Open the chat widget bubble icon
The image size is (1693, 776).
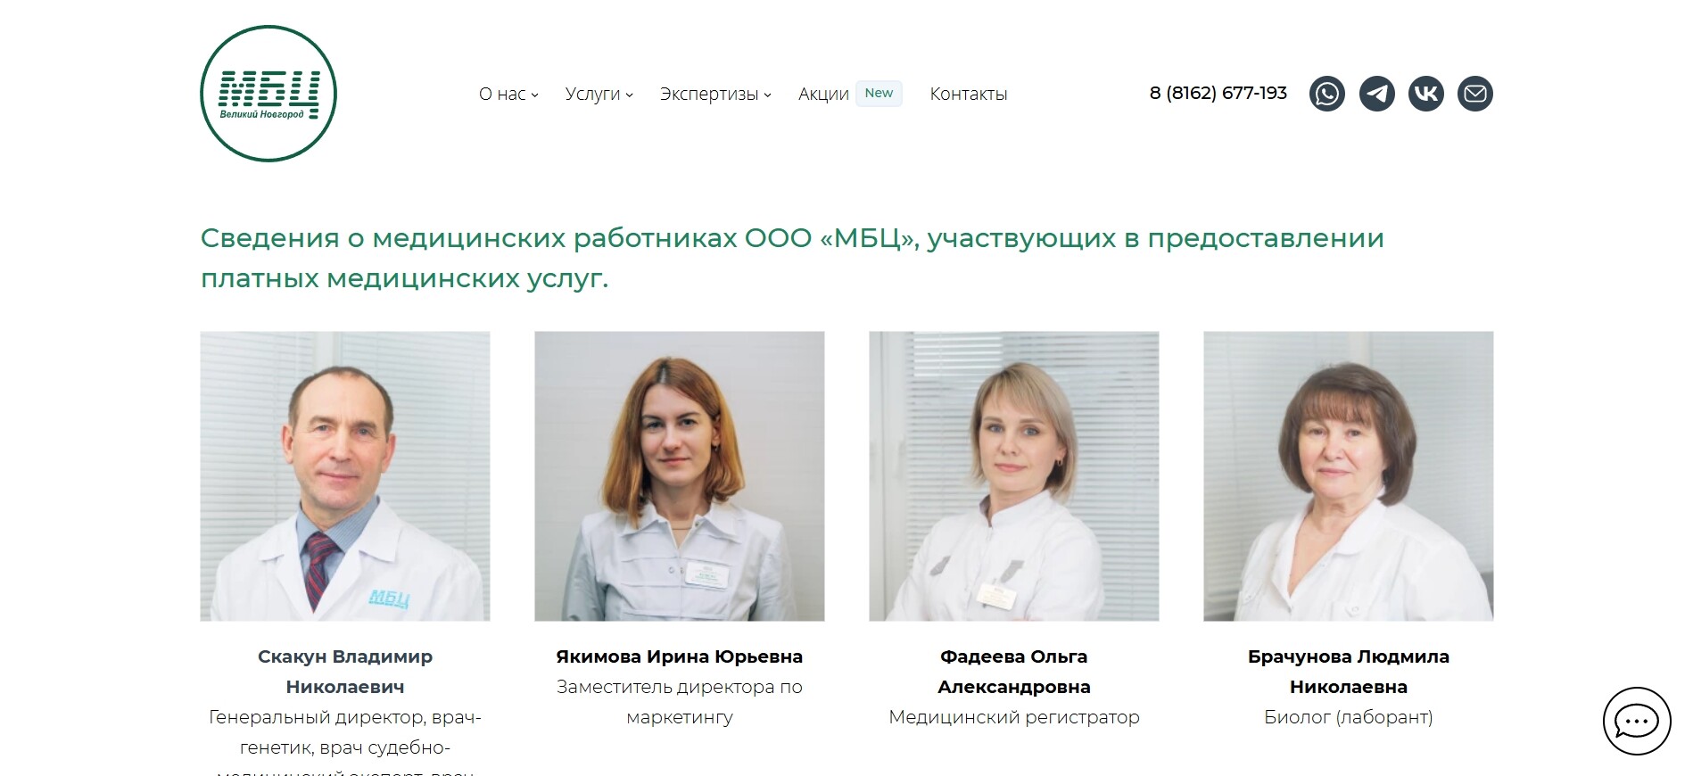1637,721
